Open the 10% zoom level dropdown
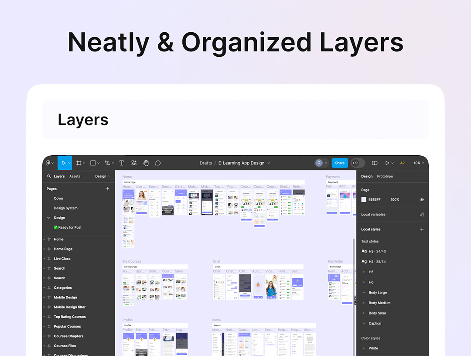The image size is (471, 356). pyautogui.click(x=419, y=163)
